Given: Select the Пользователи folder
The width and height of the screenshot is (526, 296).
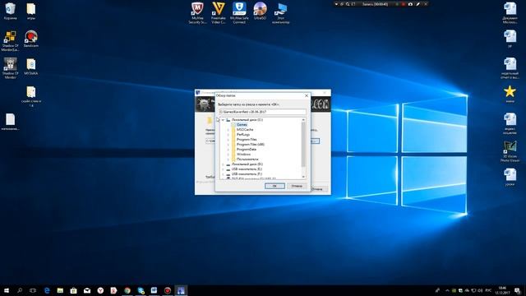Looking at the screenshot, I should 247,160.
